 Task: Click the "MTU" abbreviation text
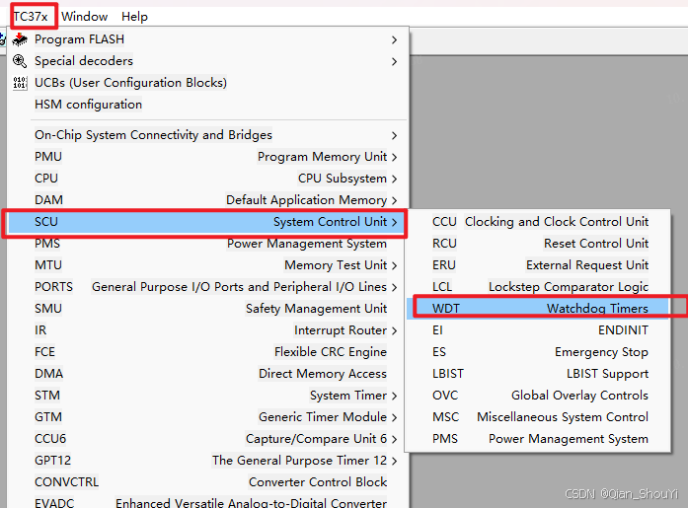[48, 264]
